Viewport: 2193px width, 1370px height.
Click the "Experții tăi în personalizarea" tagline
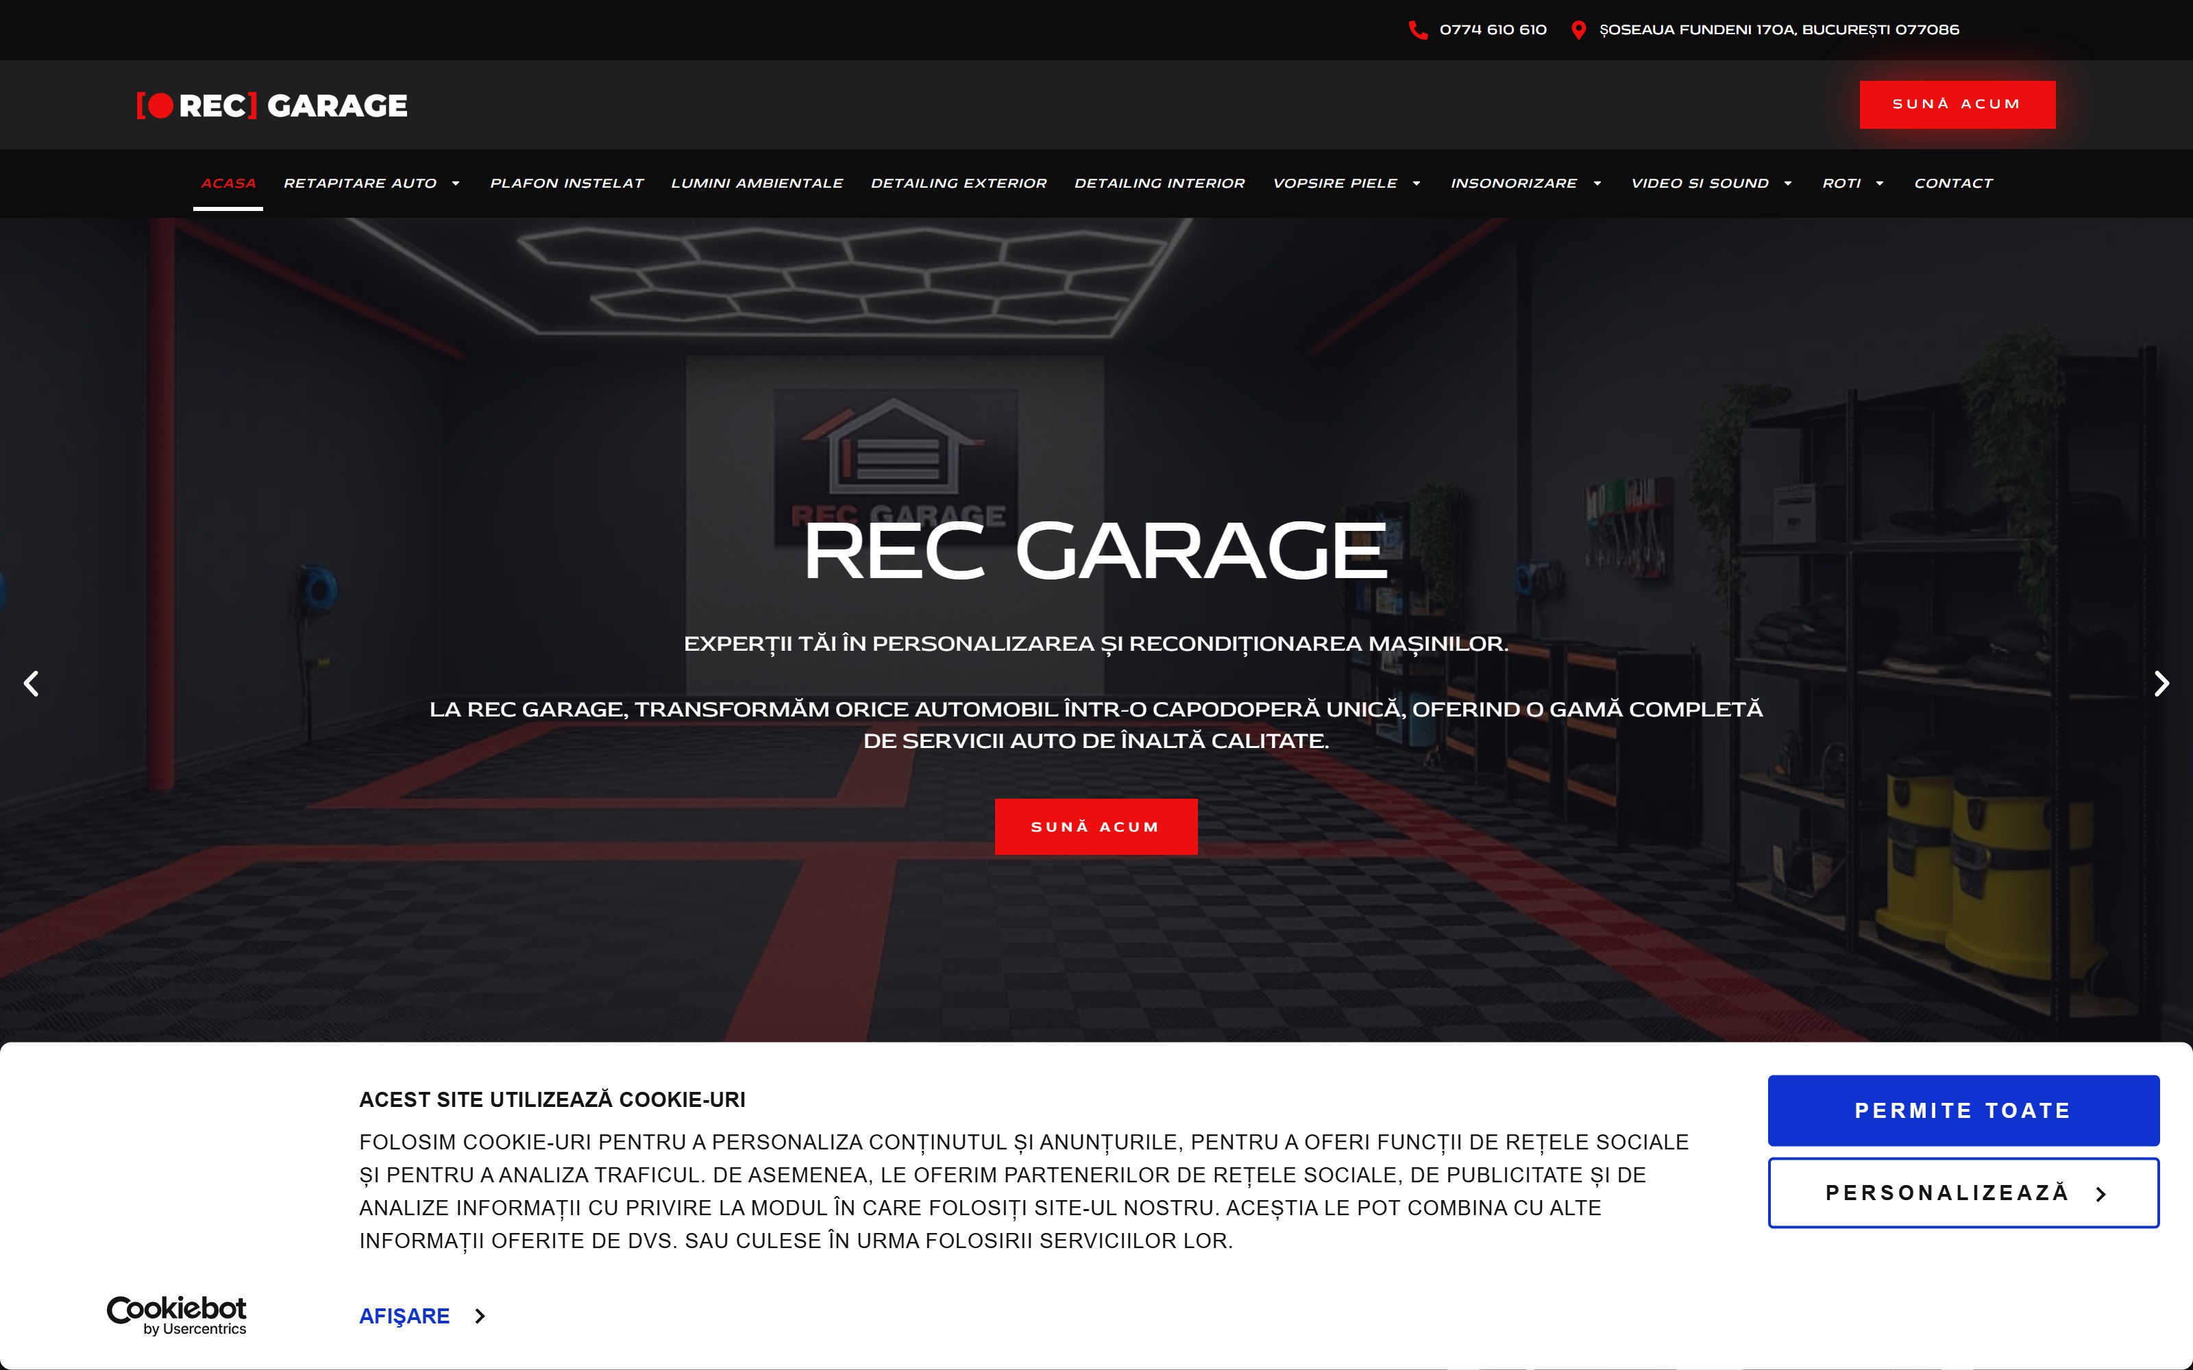tap(1096, 644)
